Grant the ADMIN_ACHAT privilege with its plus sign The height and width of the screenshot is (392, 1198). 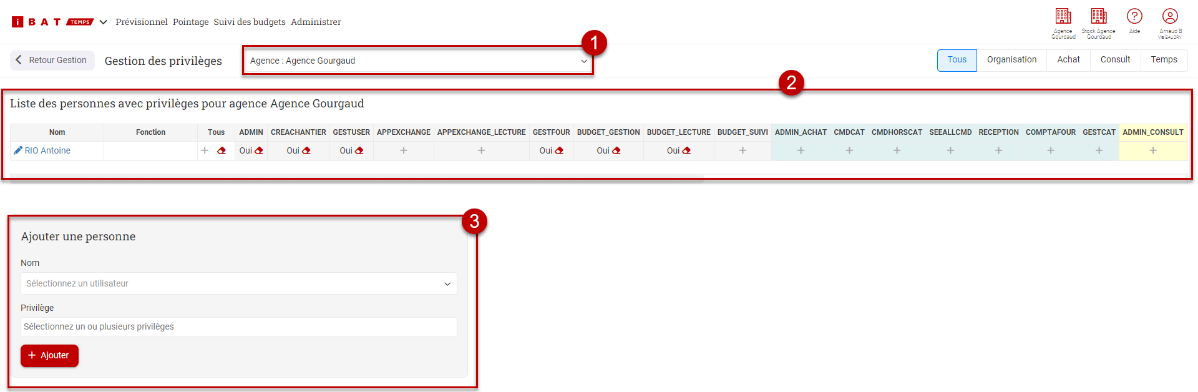click(x=801, y=150)
